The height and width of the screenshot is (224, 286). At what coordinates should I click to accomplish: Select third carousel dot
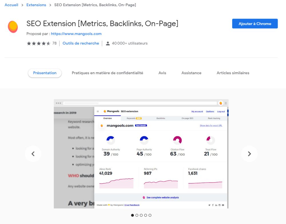[x=141, y=215]
